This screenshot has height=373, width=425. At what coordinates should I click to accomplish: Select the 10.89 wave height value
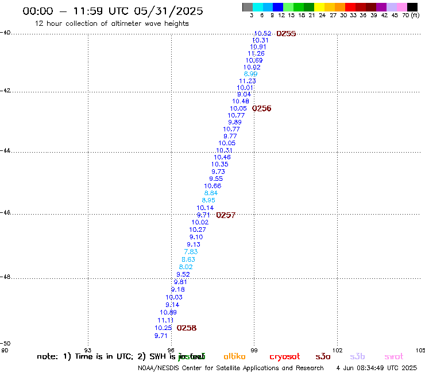(168, 313)
